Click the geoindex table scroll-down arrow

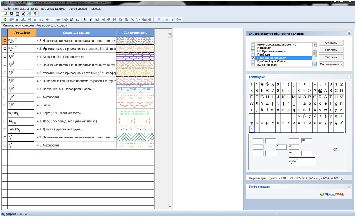point(170,207)
